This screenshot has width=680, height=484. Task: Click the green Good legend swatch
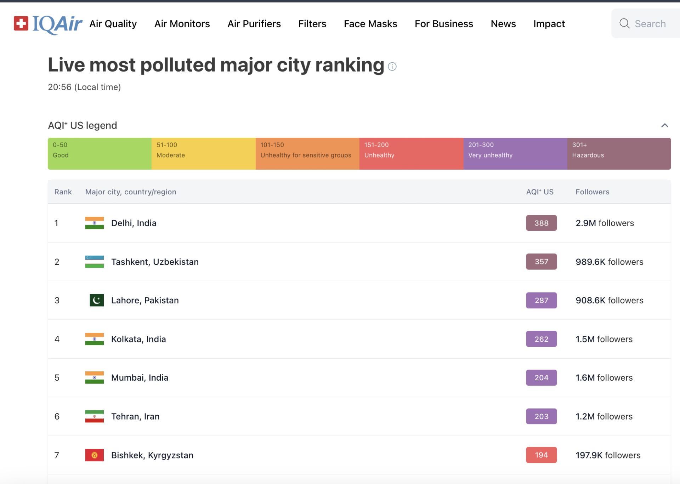coord(100,154)
